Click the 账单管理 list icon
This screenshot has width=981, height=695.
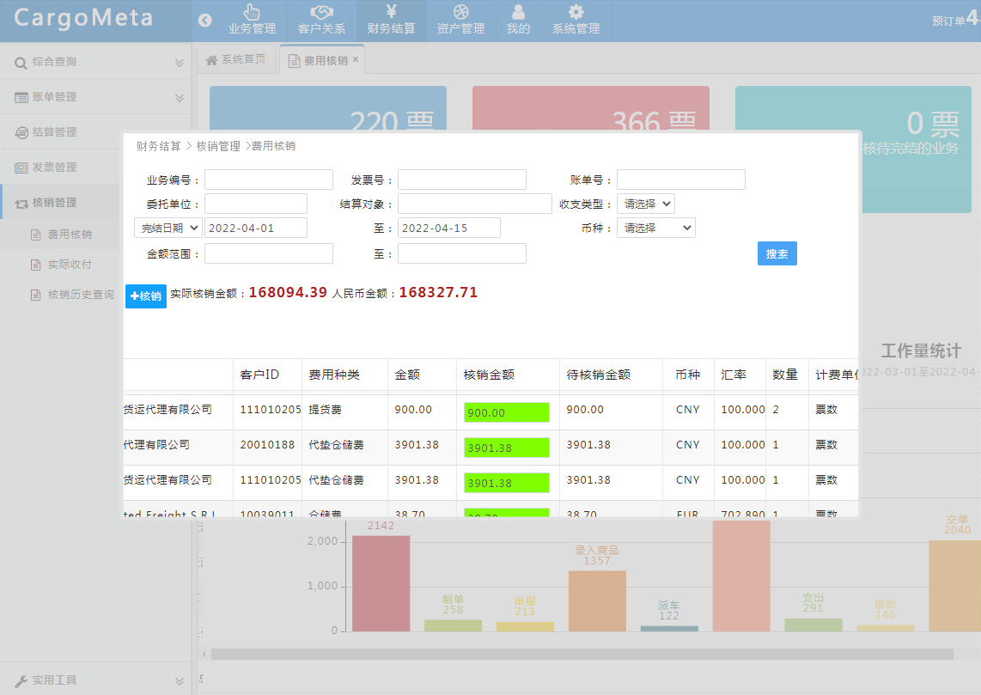21,98
